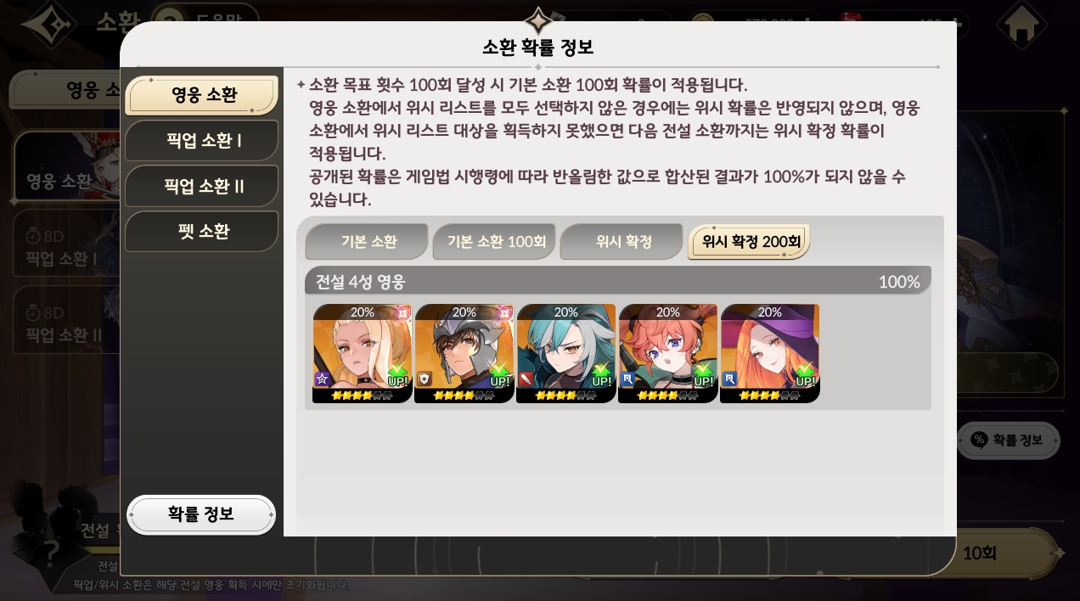Open the 영웅 소환 category tab
Viewport: 1080px width, 601px height.
202,95
